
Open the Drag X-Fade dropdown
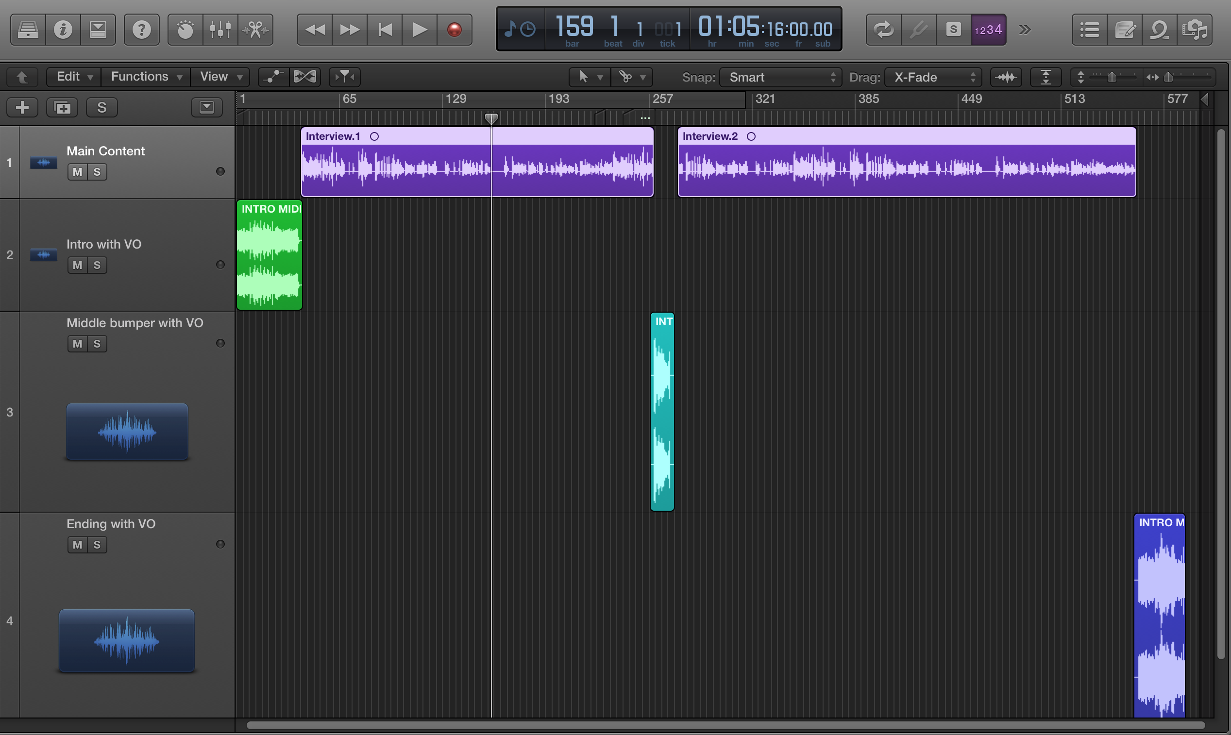pos(933,77)
